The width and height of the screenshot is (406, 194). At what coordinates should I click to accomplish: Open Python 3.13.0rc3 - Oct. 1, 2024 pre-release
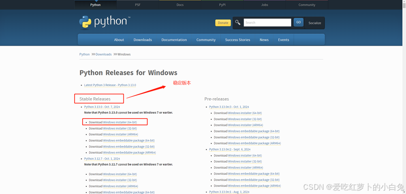[229, 107]
